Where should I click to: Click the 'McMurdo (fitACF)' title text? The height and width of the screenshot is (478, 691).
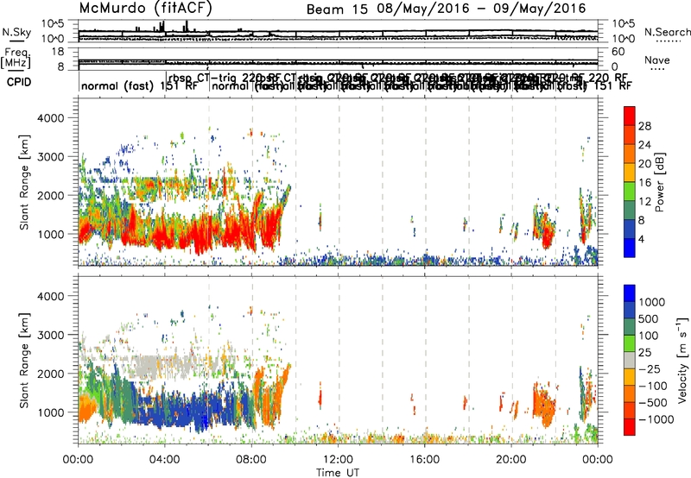tap(145, 9)
